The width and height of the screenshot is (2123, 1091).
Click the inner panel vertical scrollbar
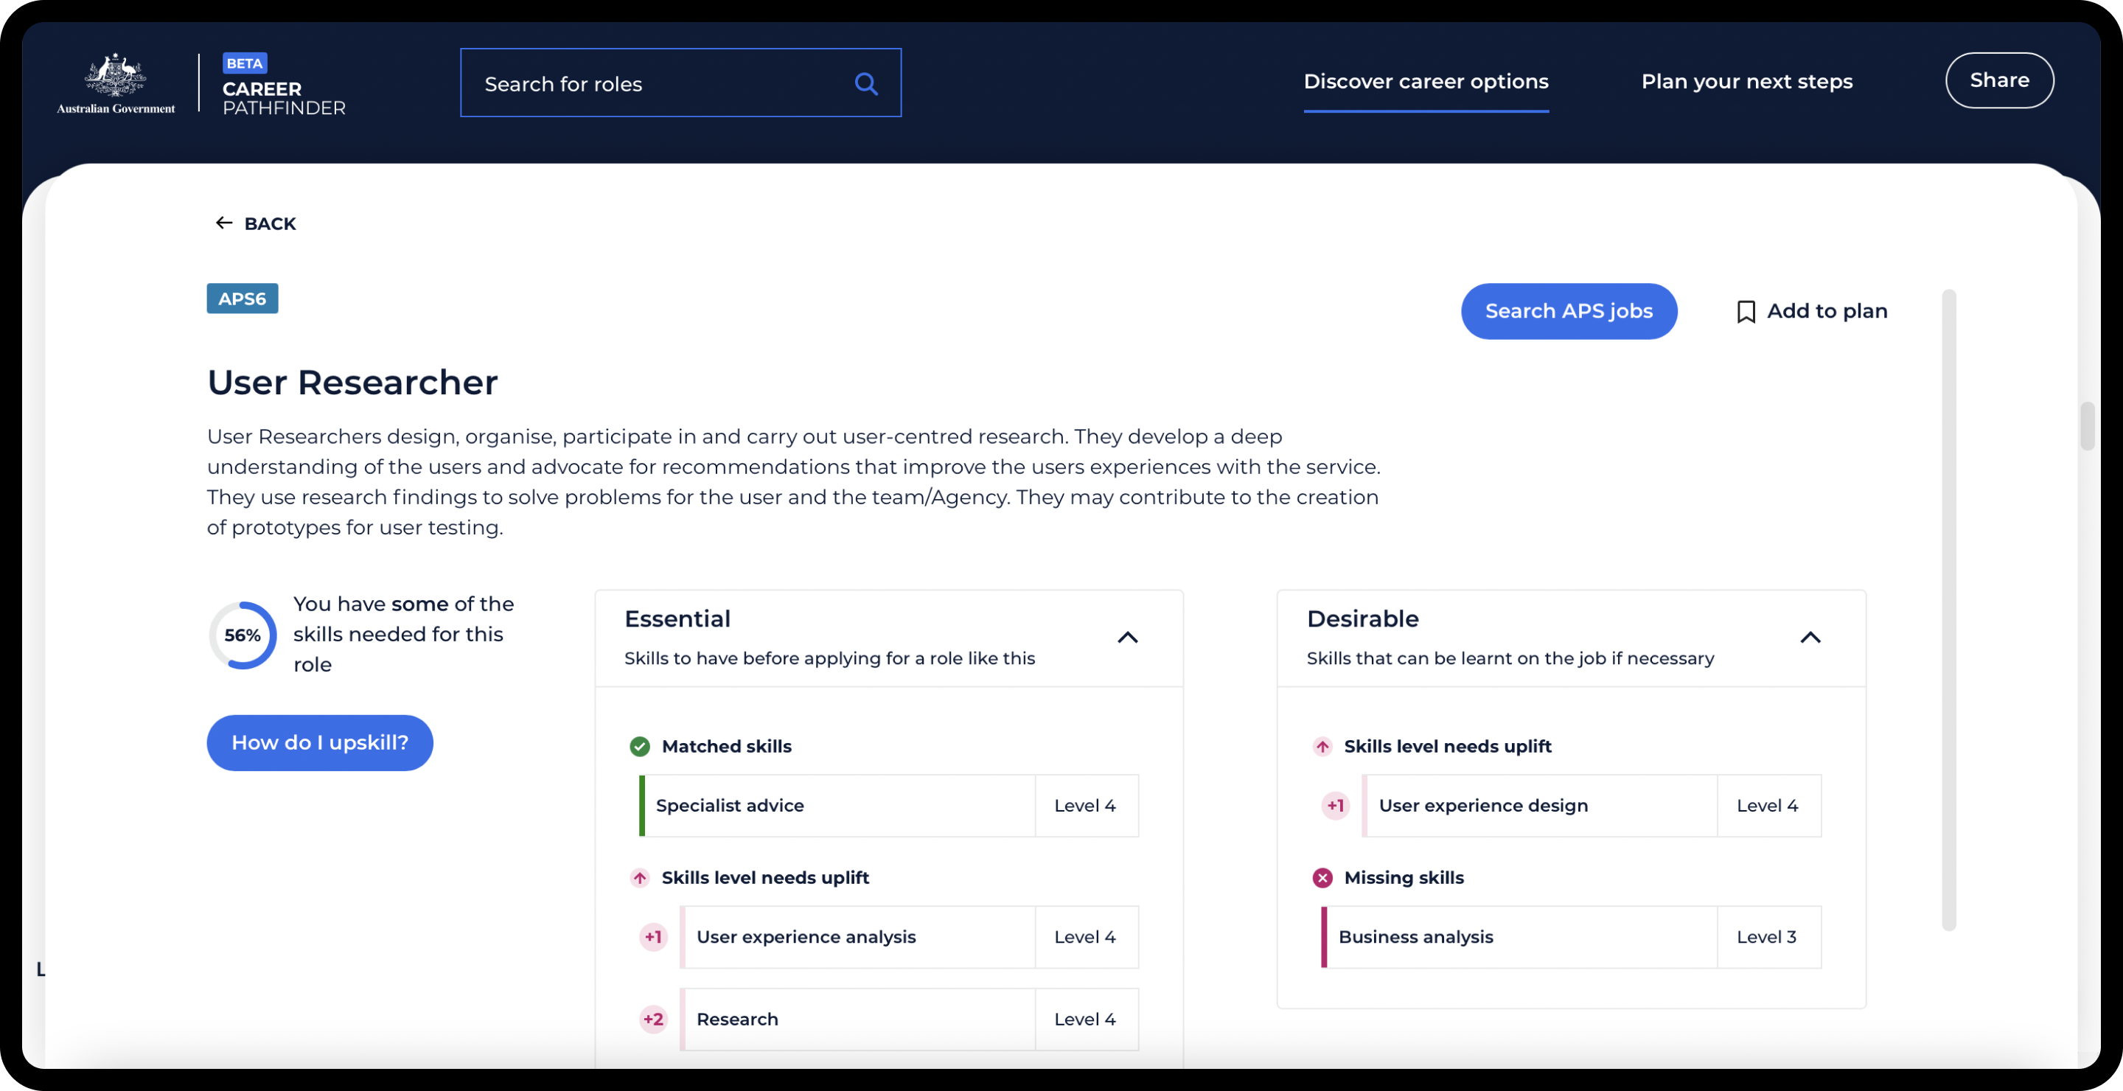(1948, 610)
